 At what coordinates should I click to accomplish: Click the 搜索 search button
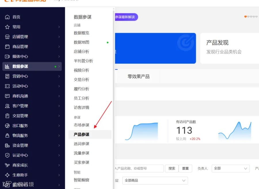pos(172,169)
